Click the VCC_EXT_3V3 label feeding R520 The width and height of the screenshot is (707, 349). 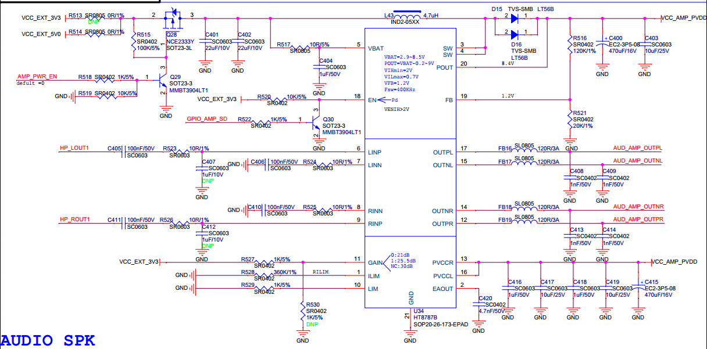tap(217, 99)
